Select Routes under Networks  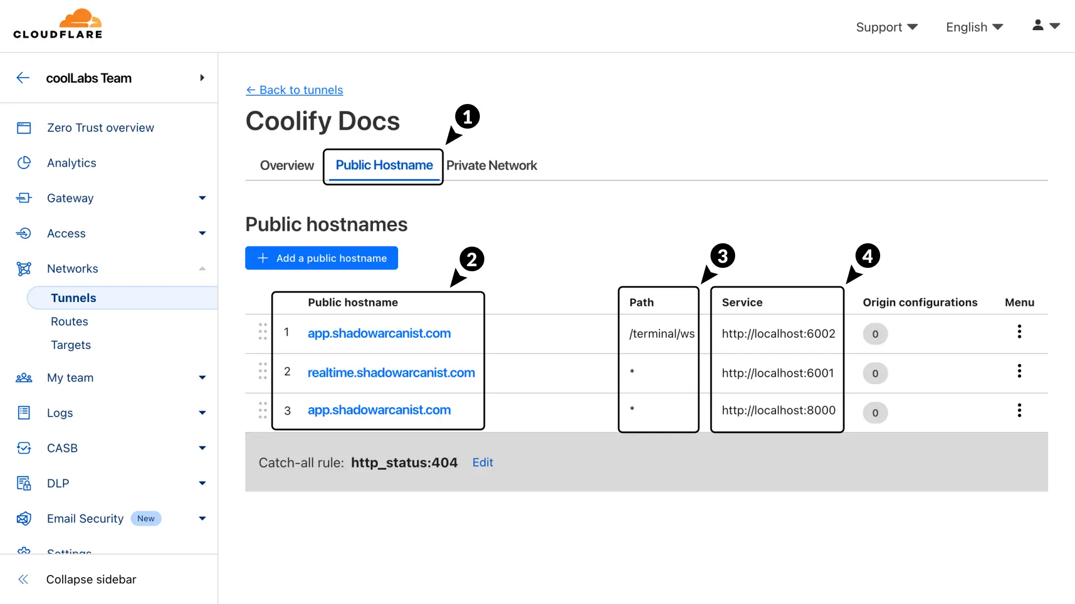click(69, 322)
